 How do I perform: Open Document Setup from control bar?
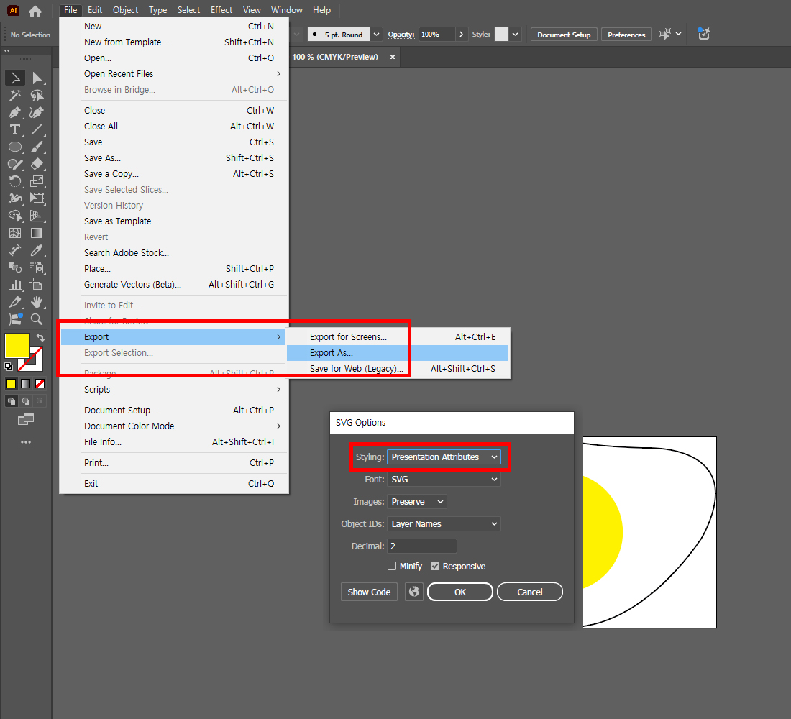[x=564, y=35]
